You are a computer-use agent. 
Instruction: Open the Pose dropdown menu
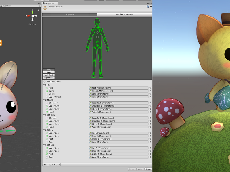click(57, 165)
